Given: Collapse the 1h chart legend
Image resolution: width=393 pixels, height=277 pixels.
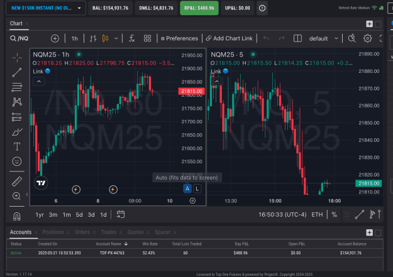Looking at the screenshot, I should point(39,82).
